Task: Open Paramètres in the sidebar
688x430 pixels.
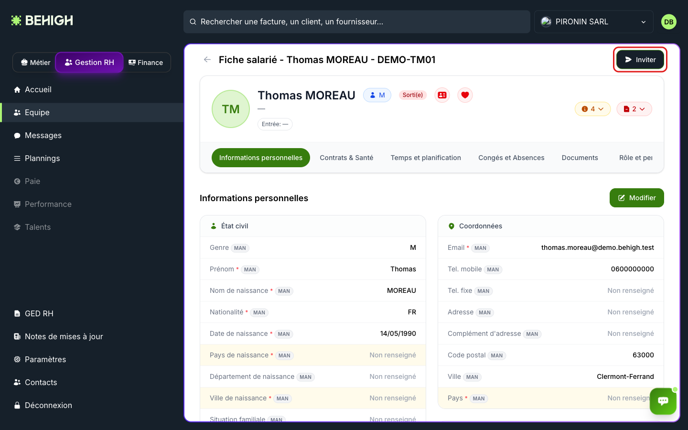Action: pyautogui.click(x=92, y=359)
